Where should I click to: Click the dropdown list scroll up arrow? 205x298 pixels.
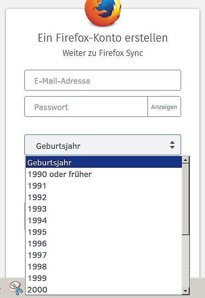(x=185, y=160)
